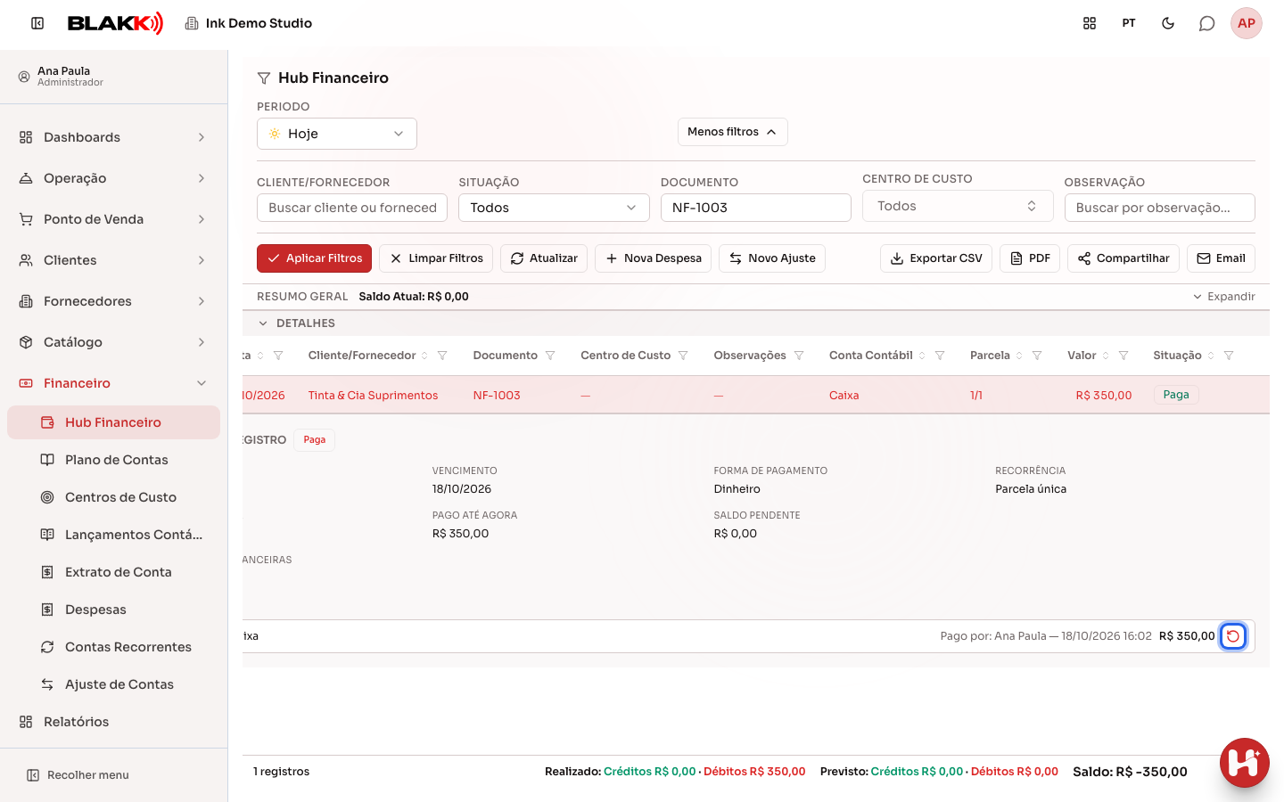The height and width of the screenshot is (802, 1284).
Task: Open the Despesas page
Action: (x=113, y=610)
